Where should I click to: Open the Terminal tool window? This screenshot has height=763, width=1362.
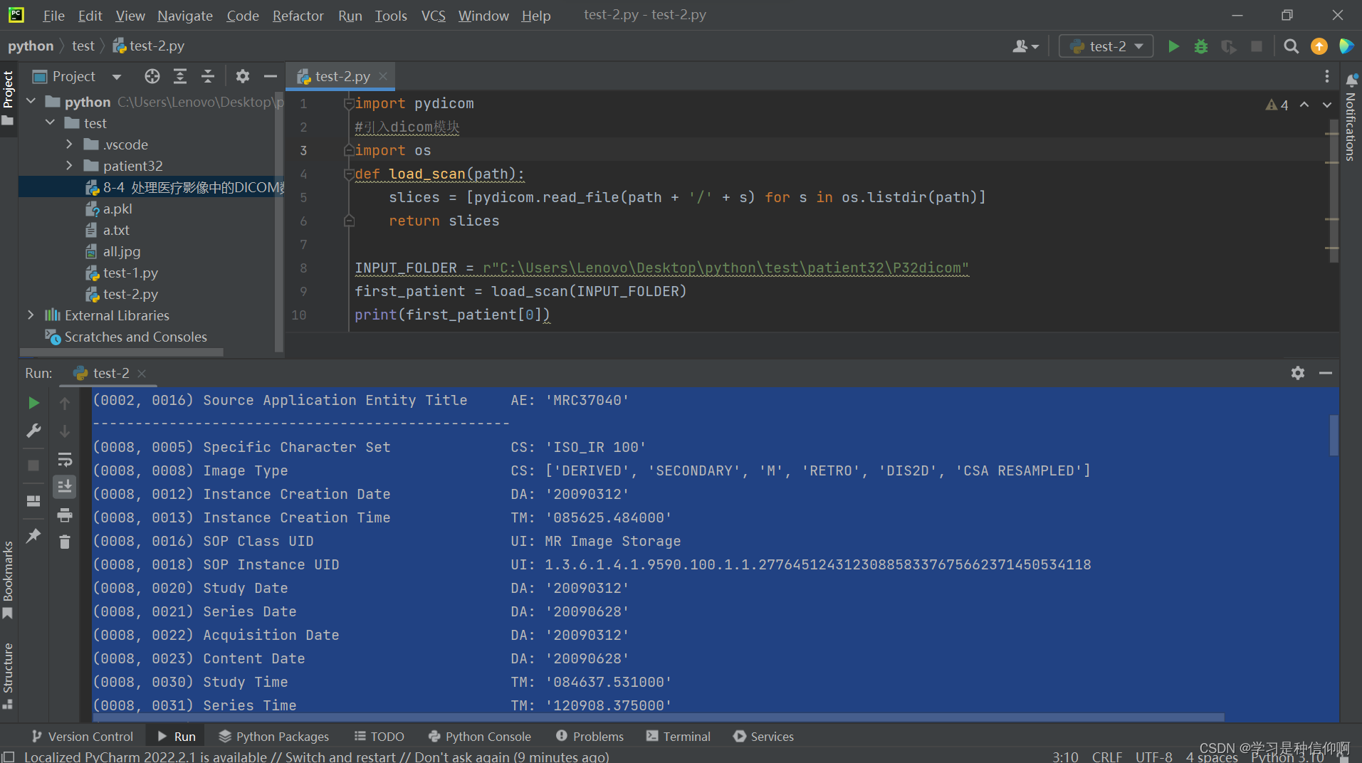click(678, 737)
